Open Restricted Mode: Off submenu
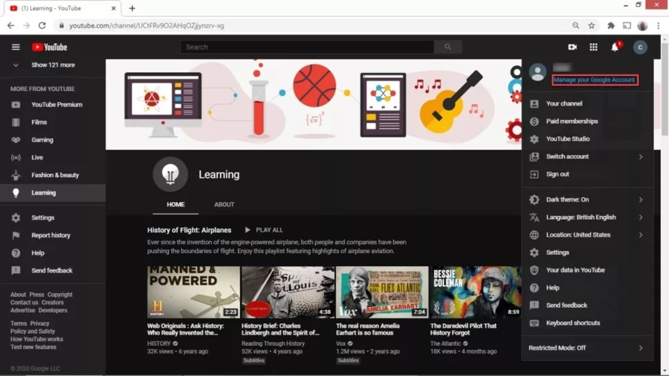 pos(587,348)
